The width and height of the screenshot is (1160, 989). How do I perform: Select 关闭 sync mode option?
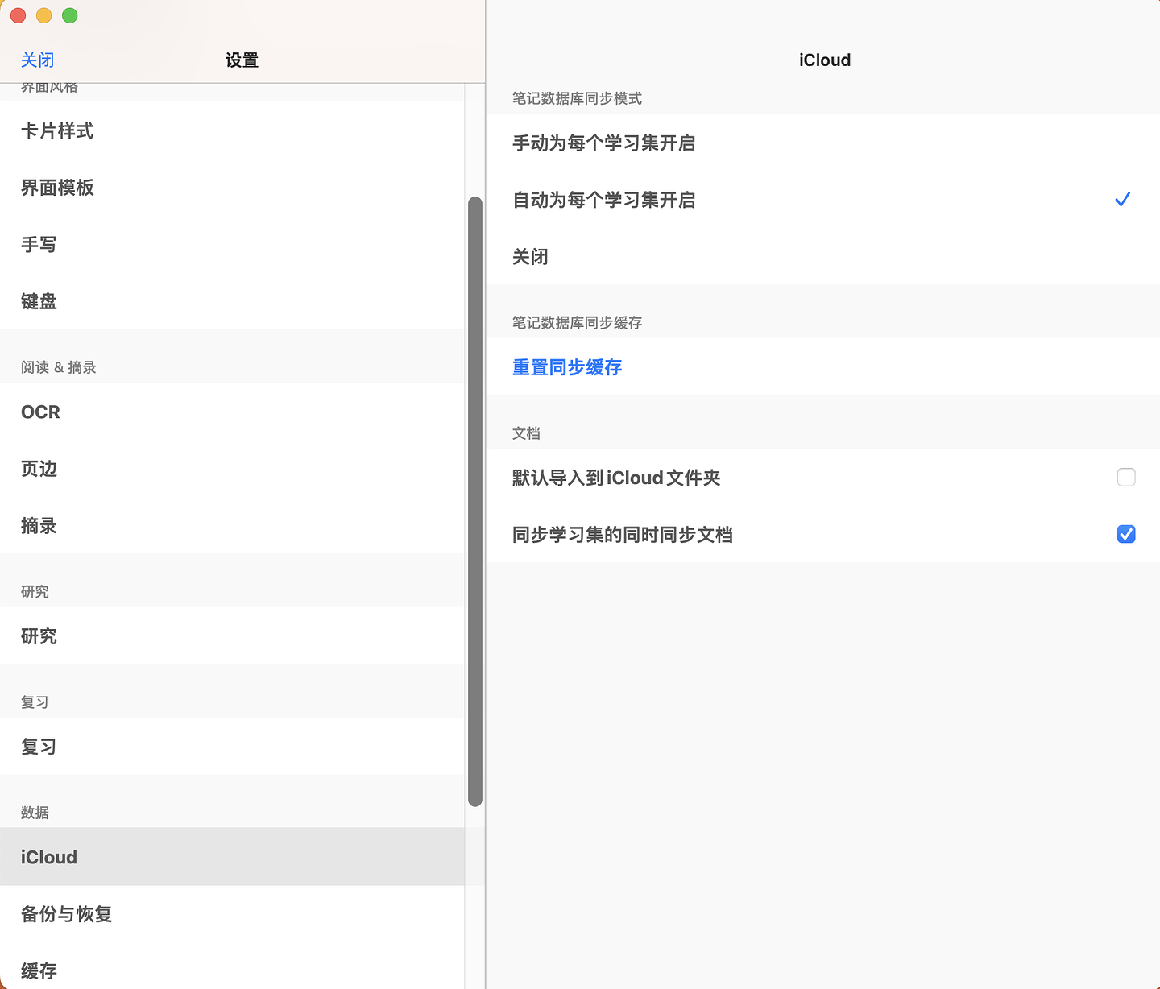click(823, 257)
